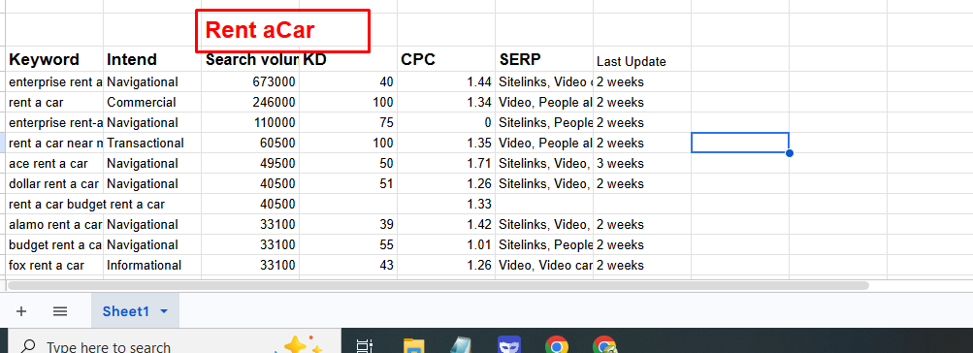973x353 pixels.
Task: Select the search volume cell 110000
Action: coord(250,123)
